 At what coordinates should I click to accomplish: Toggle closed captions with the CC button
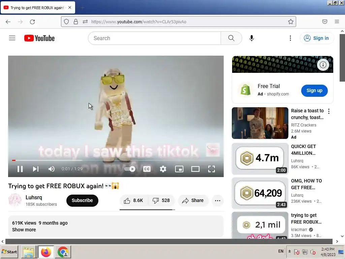point(147,169)
